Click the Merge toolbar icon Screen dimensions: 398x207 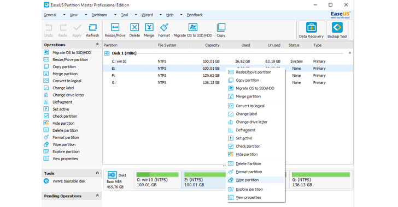click(149, 30)
